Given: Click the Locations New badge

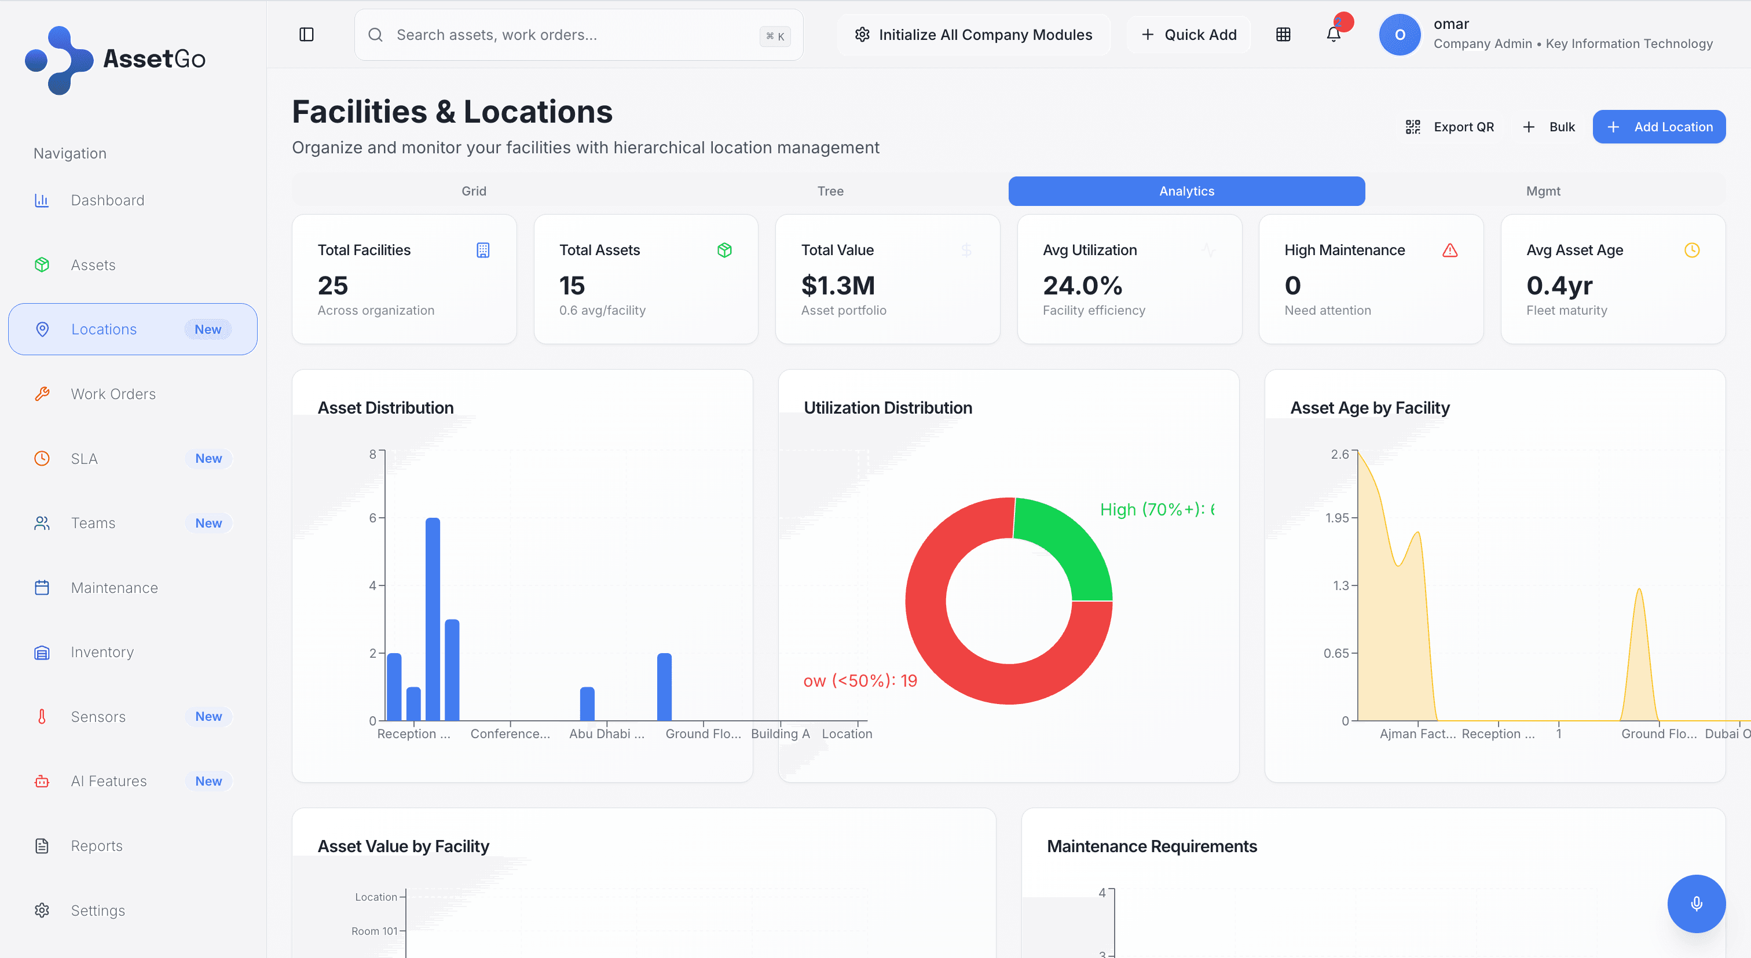Looking at the screenshot, I should coord(208,329).
